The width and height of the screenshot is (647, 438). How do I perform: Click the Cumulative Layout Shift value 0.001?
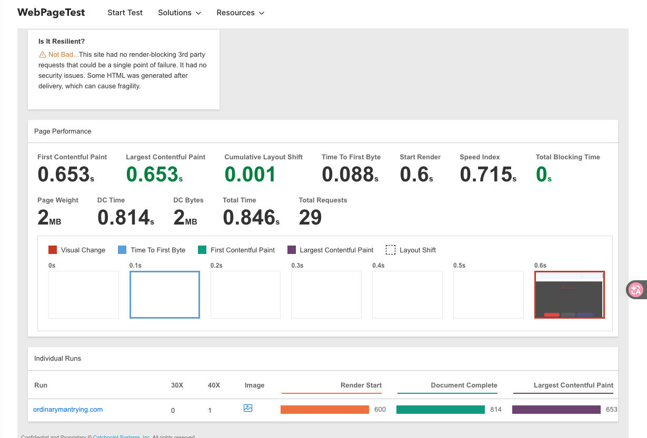pyautogui.click(x=250, y=175)
